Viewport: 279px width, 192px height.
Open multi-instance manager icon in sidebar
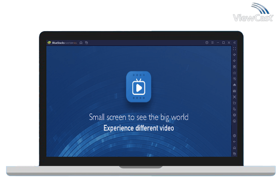coord(235,109)
